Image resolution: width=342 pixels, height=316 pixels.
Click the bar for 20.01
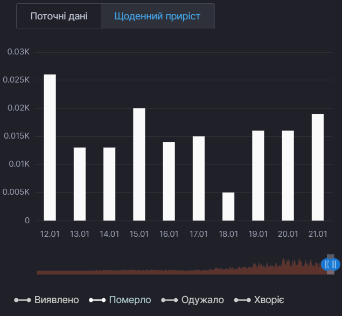tap(288, 176)
